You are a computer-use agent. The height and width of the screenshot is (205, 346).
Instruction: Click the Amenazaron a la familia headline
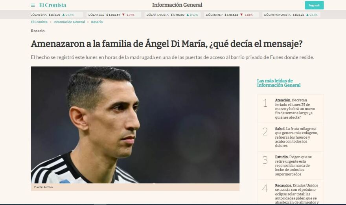tap(167, 44)
